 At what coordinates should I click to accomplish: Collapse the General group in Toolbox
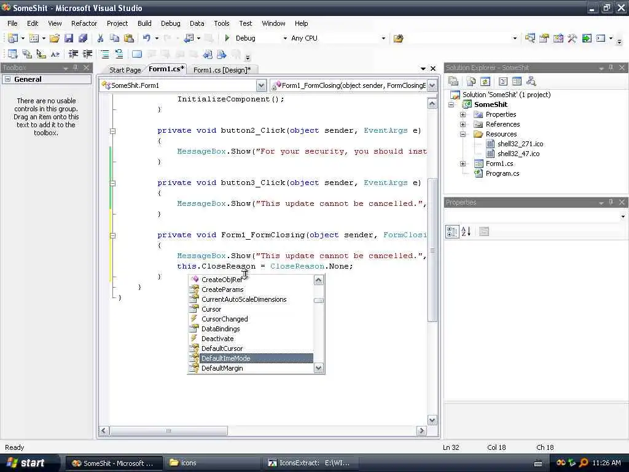click(7, 79)
